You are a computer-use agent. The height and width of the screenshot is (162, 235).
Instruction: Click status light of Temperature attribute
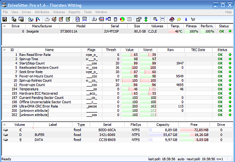230,89
